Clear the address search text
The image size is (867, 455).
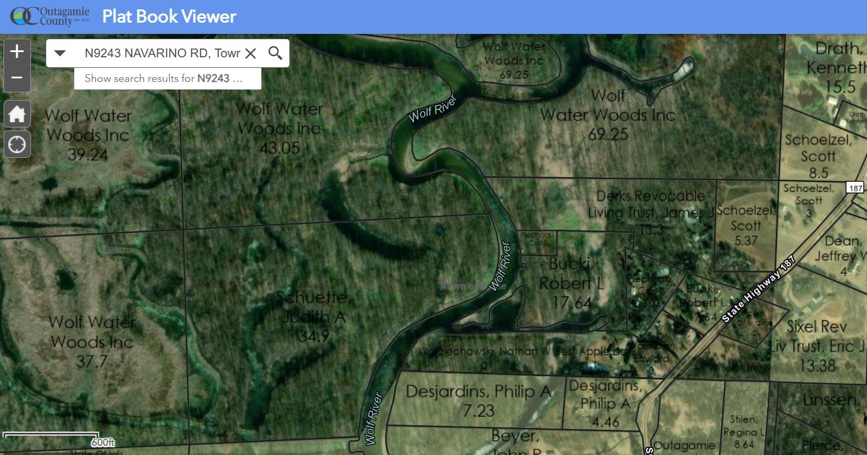click(250, 53)
